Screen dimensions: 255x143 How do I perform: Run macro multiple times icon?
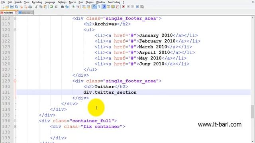click(137, 7)
